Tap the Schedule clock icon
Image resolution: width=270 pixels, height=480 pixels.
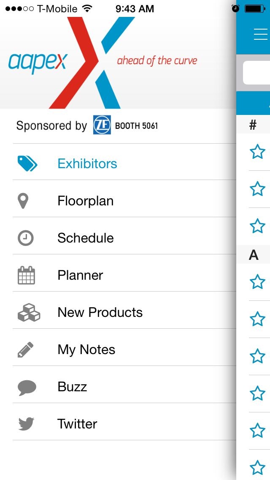(x=25, y=238)
